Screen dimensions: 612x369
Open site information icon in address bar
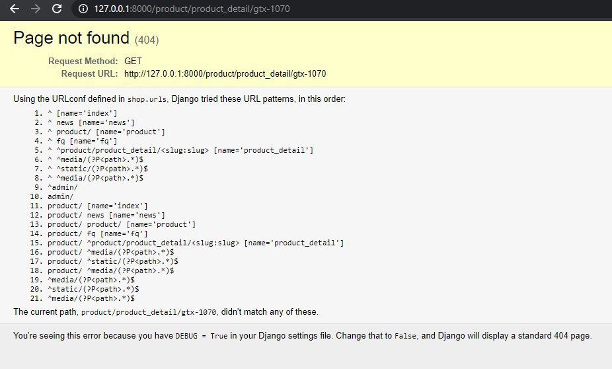click(x=83, y=9)
